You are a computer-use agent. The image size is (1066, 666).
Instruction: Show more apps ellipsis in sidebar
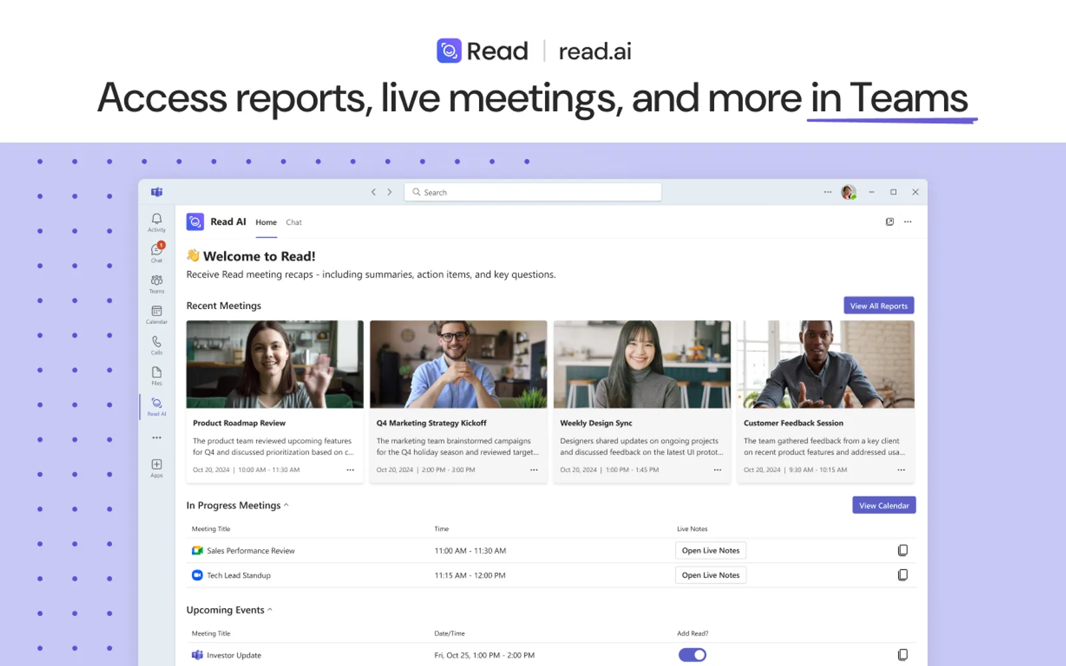[157, 438]
